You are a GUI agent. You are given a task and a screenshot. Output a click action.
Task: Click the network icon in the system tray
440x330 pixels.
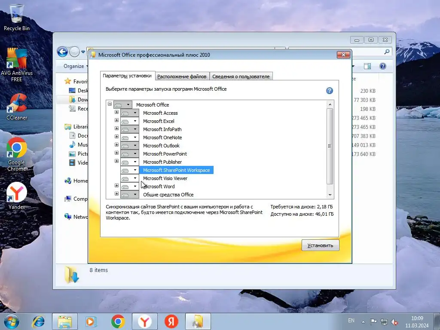pos(384,321)
